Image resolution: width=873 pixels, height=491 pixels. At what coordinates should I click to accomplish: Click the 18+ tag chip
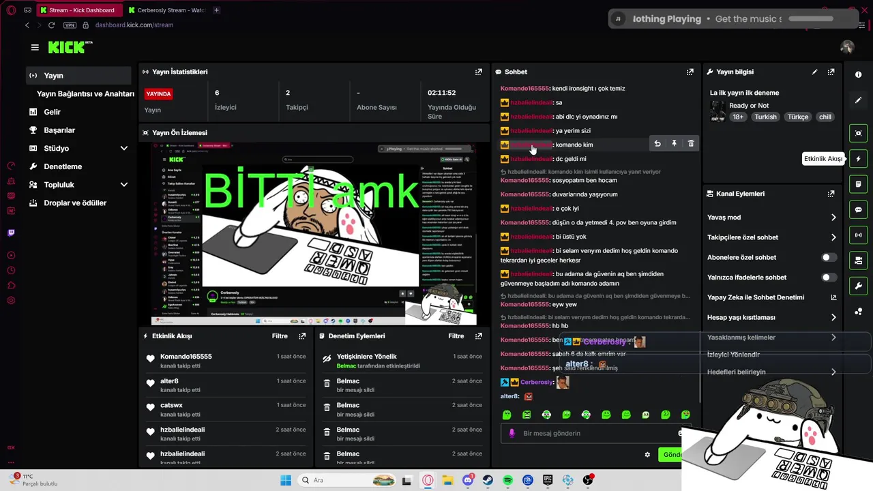click(x=738, y=117)
